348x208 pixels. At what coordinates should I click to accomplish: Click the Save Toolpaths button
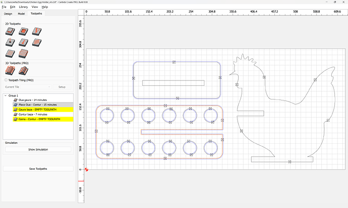point(38,168)
